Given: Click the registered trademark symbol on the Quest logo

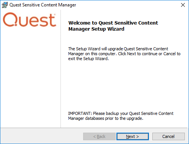Looking at the screenshot, I should 55,14.
